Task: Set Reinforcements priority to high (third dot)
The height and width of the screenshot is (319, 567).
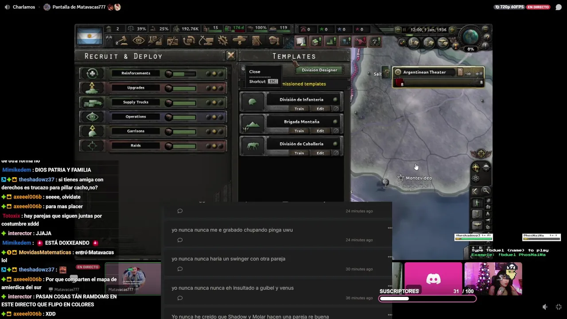Action: point(220,74)
